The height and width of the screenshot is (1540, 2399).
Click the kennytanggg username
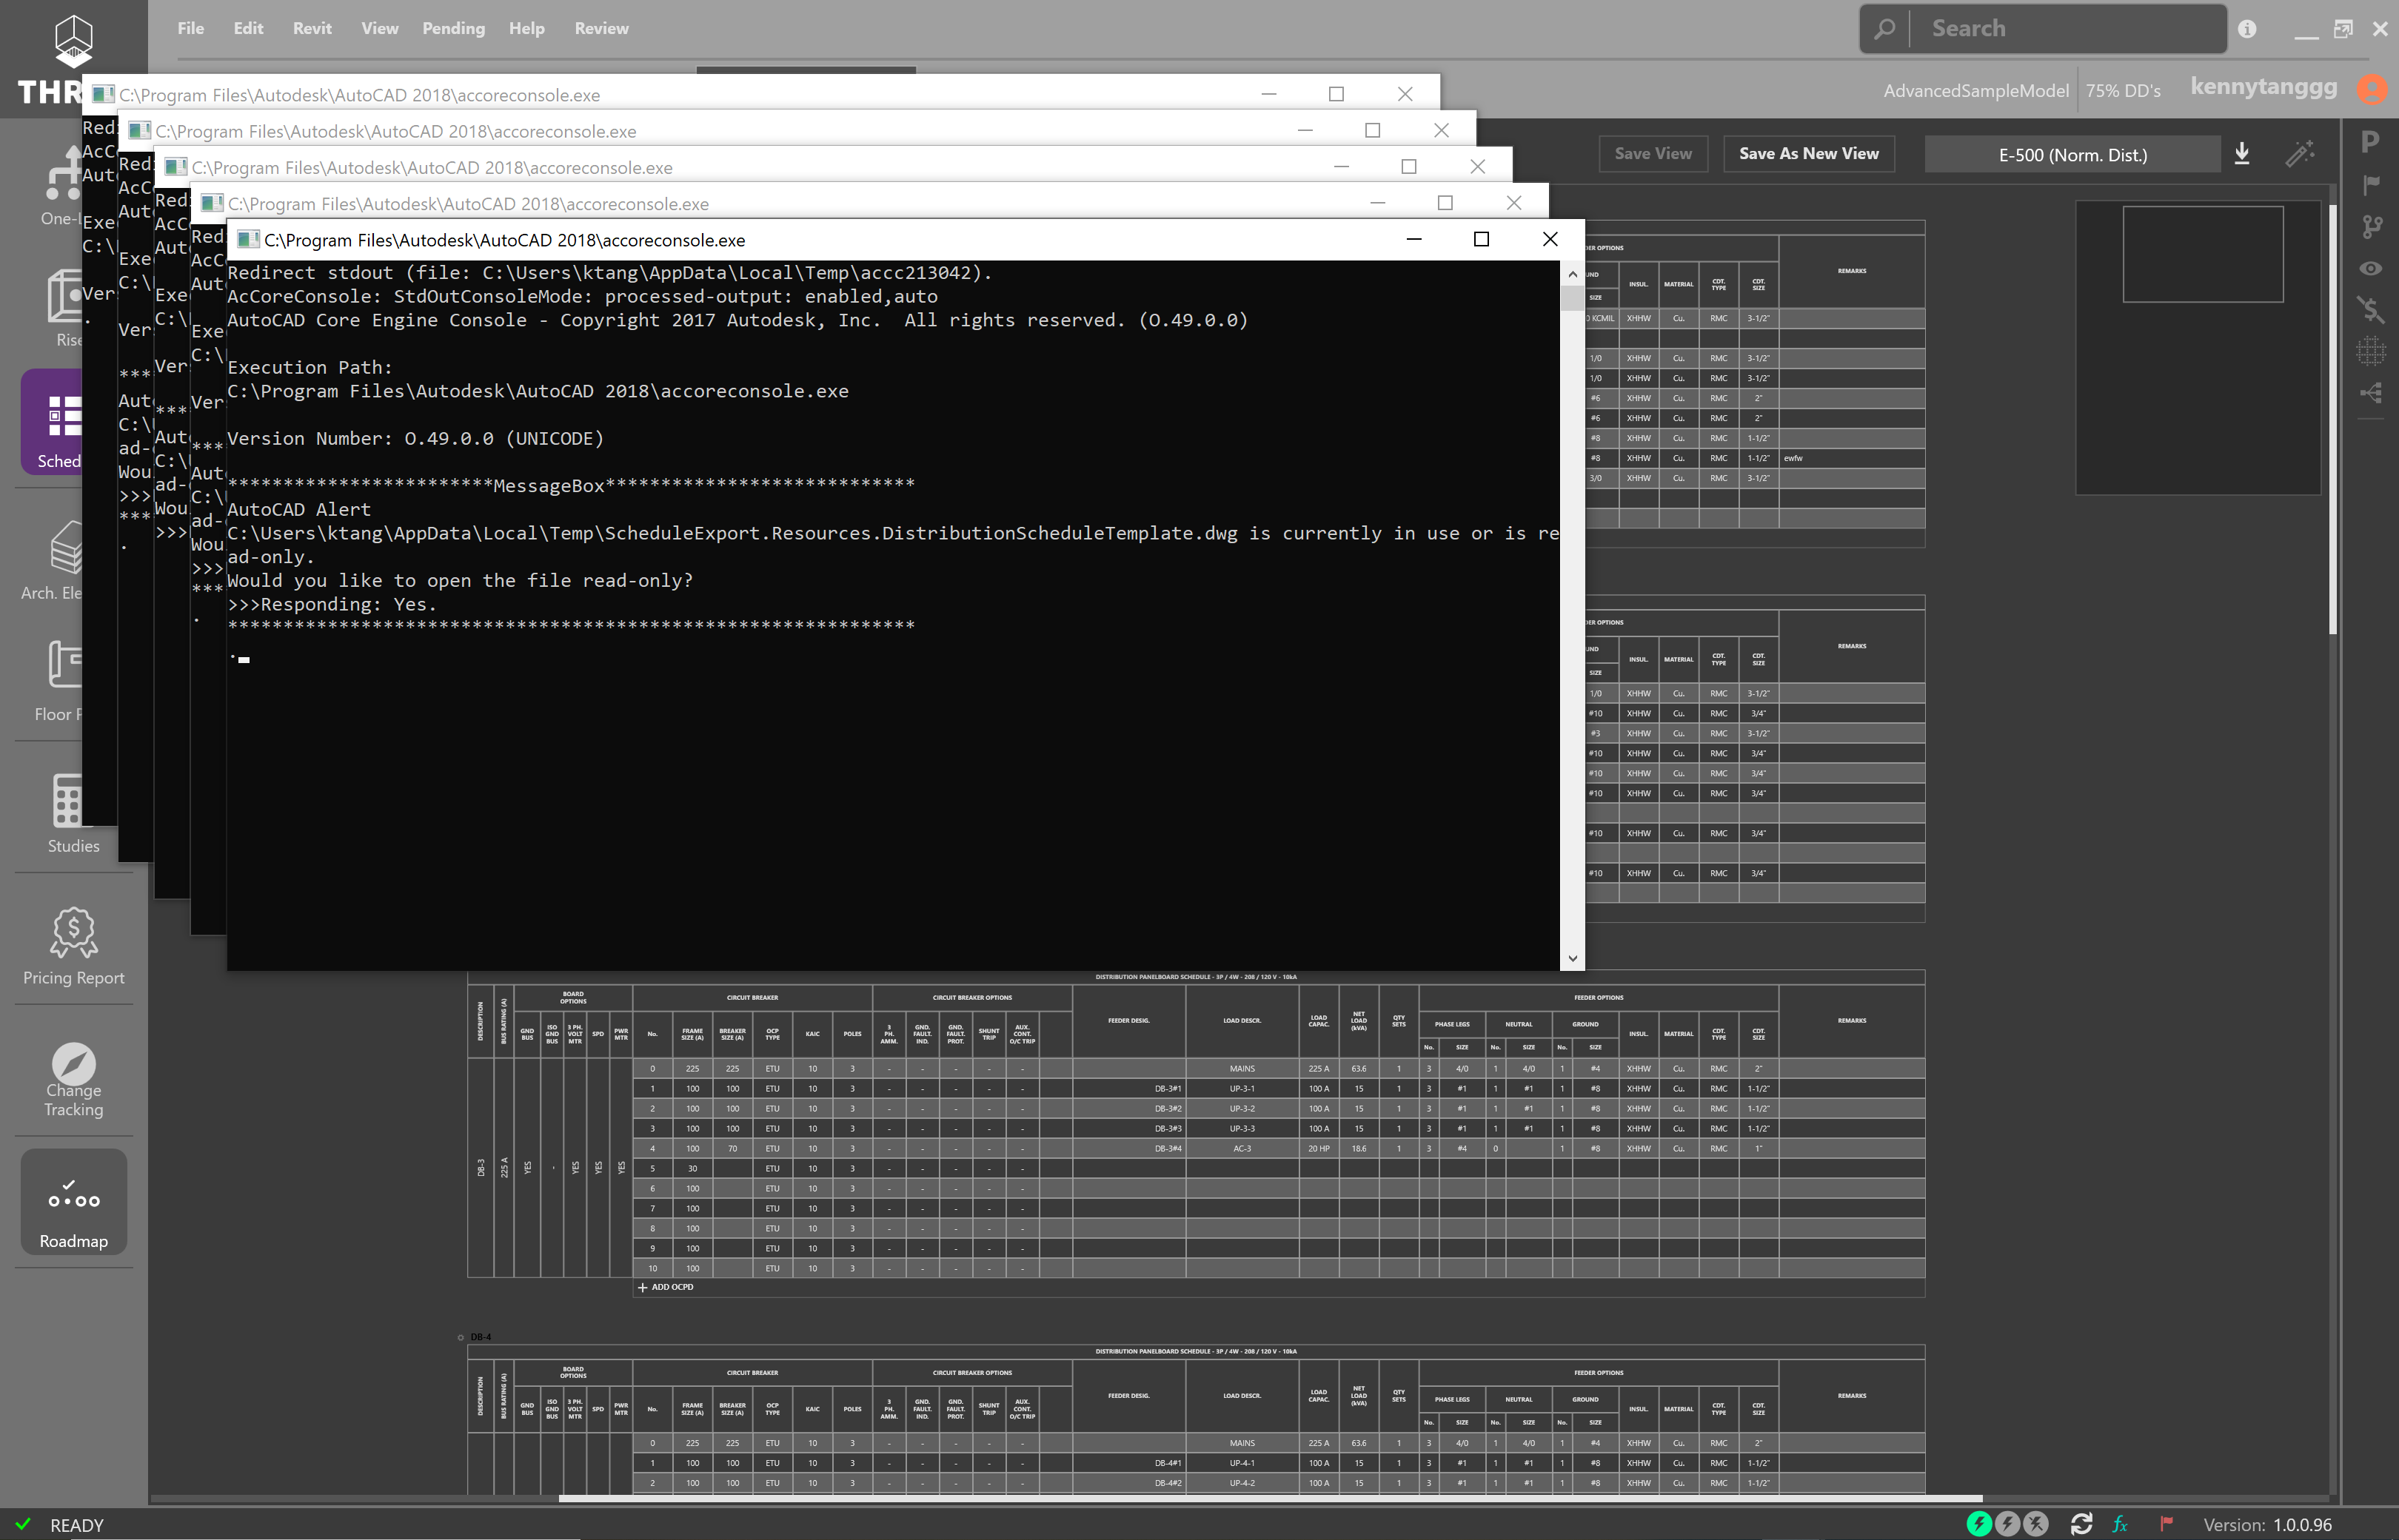[x=2263, y=87]
